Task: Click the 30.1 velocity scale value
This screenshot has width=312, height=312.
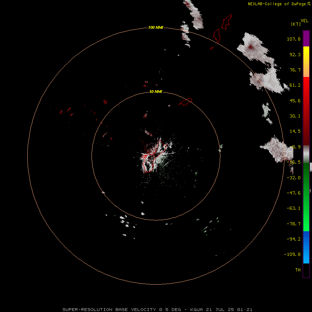Action: point(295,116)
